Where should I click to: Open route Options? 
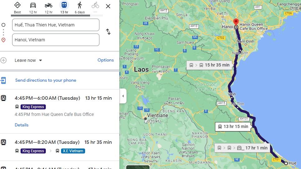[x=106, y=60]
